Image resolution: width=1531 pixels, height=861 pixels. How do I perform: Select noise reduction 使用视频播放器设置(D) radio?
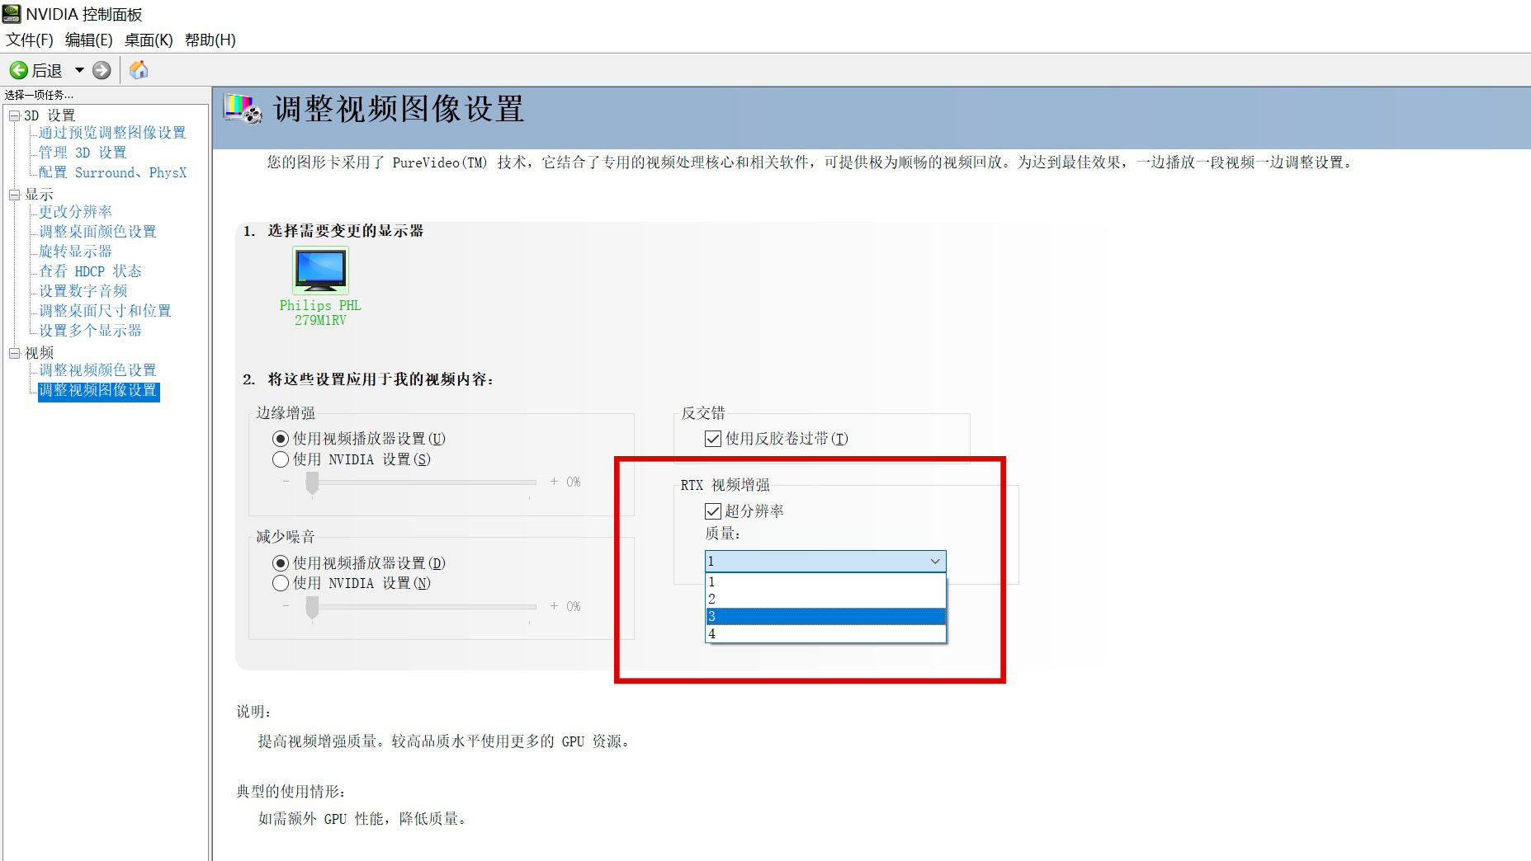[x=281, y=563]
